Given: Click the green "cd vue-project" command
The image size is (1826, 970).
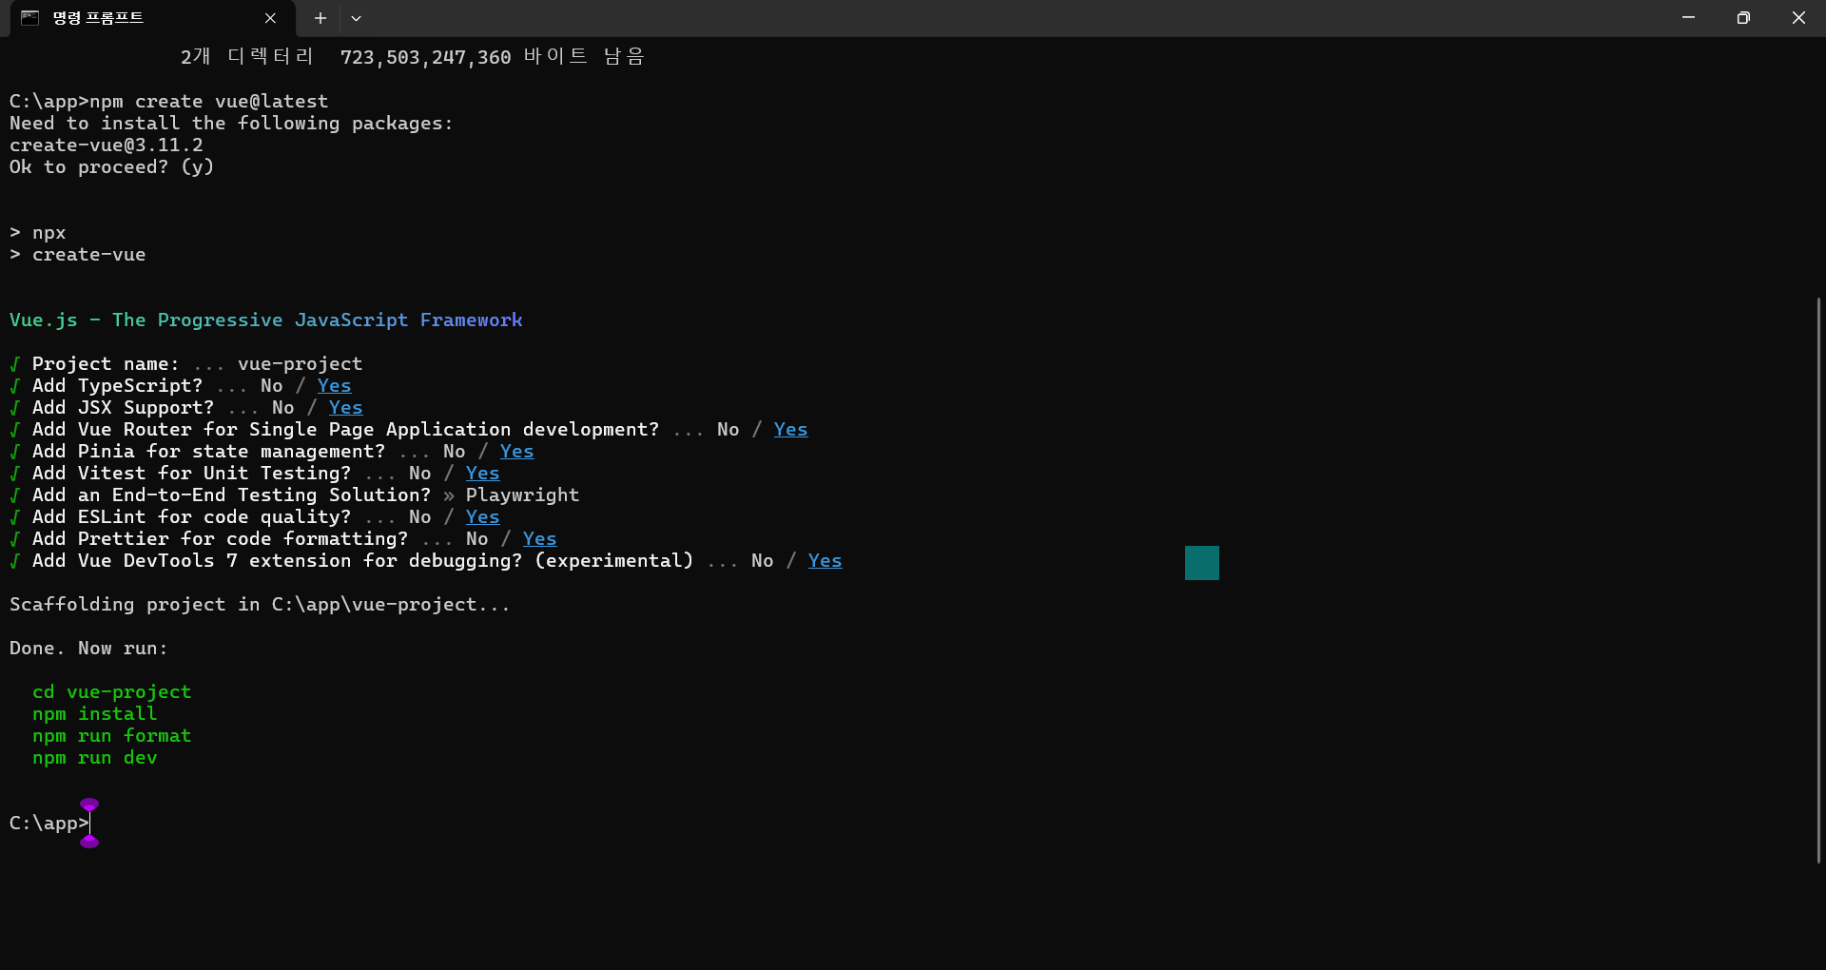Looking at the screenshot, I should point(112,691).
